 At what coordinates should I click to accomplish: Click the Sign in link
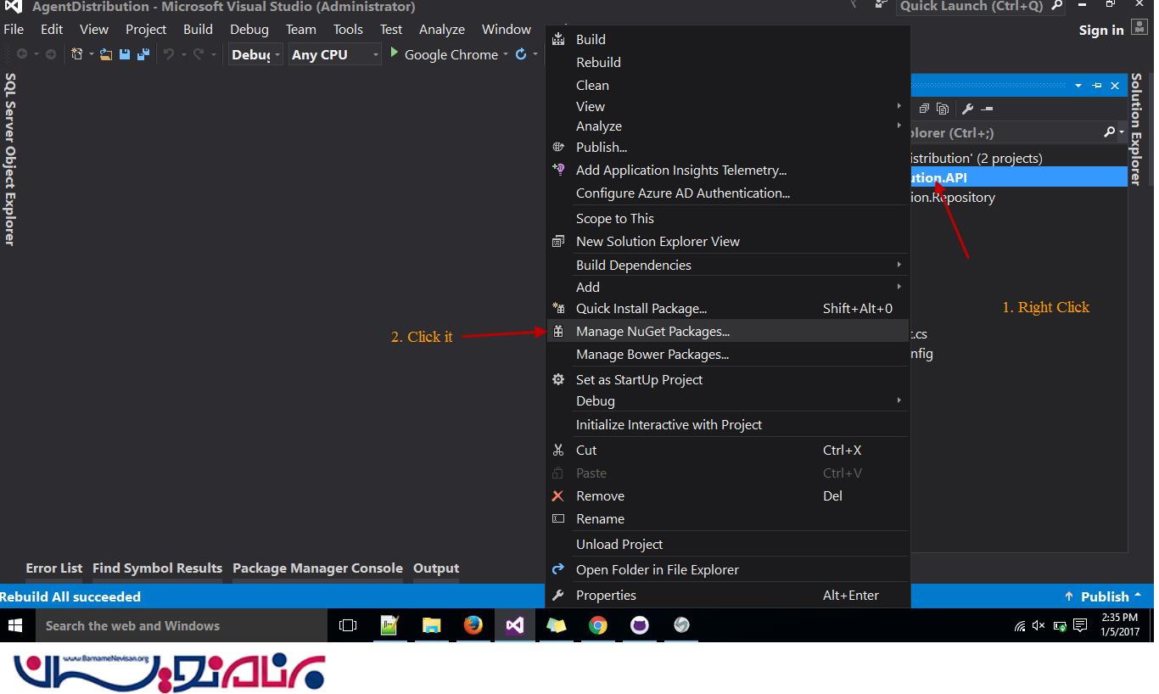click(x=1101, y=30)
